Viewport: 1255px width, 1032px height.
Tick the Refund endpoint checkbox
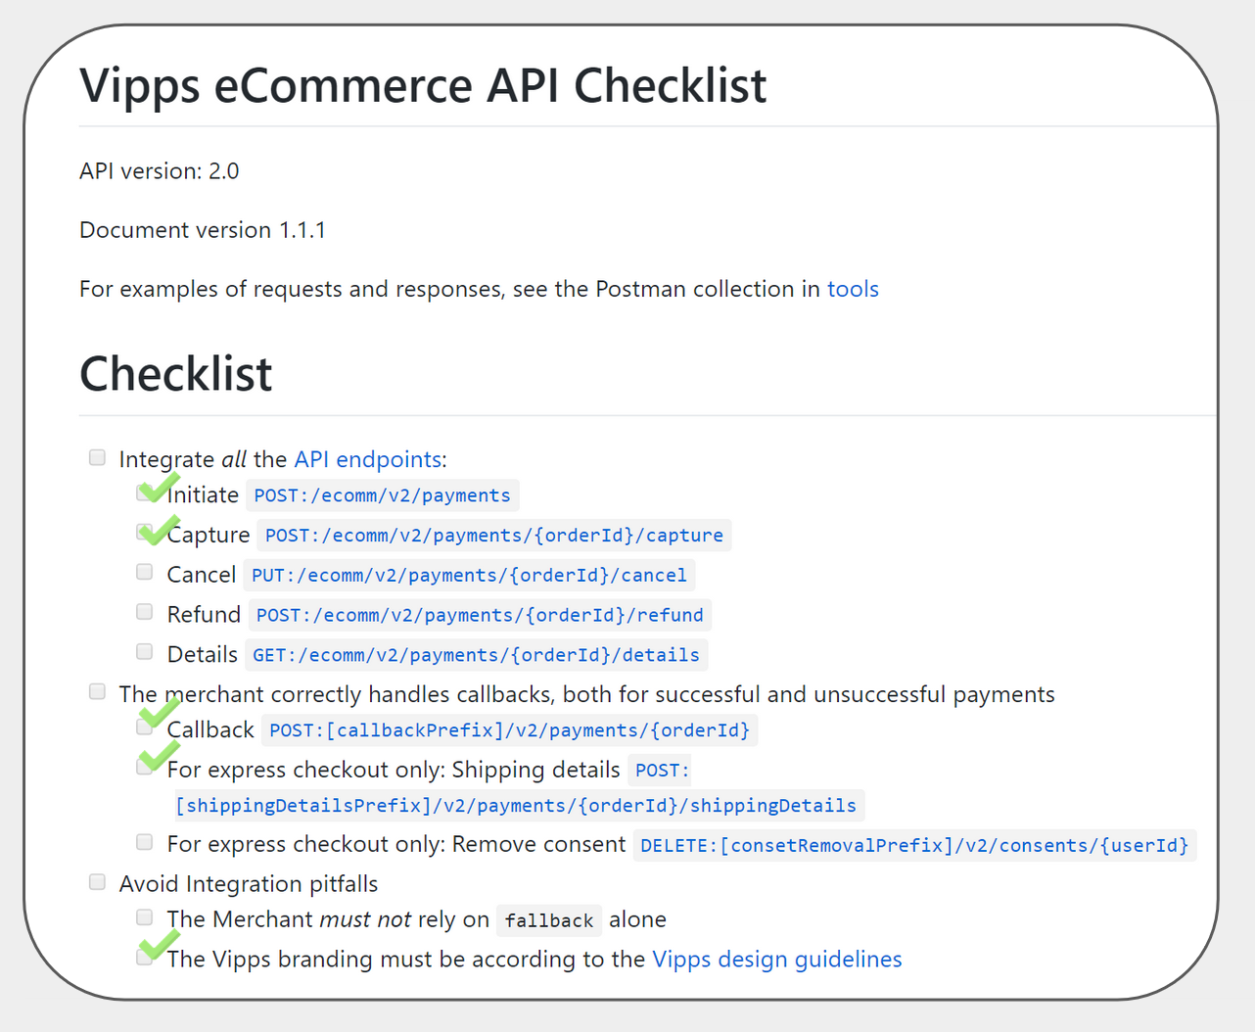[x=145, y=612]
